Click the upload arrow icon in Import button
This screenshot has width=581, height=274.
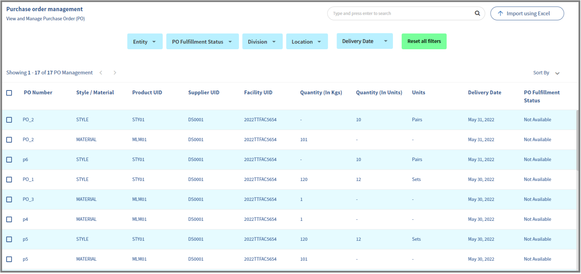[x=500, y=13]
